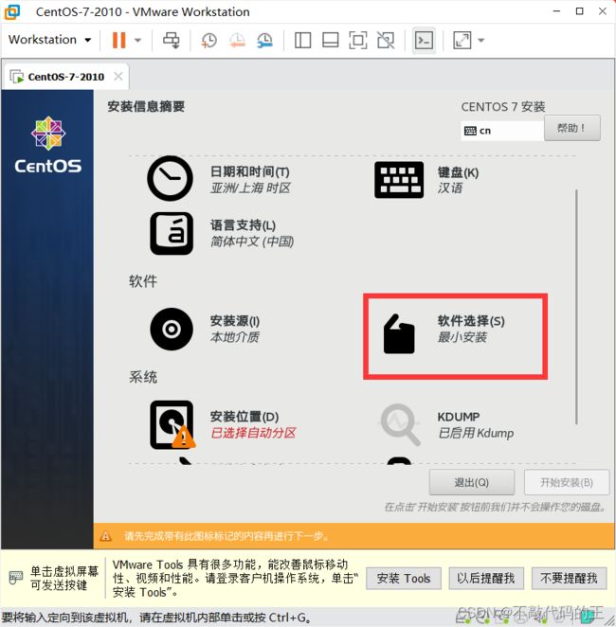This screenshot has width=616, height=627.
Task: Open 键盘(K) settings label
Action: pos(458,172)
